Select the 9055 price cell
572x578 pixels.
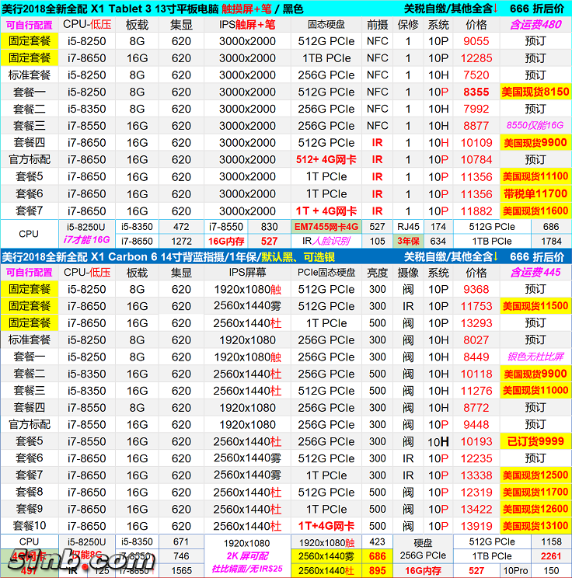[476, 41]
